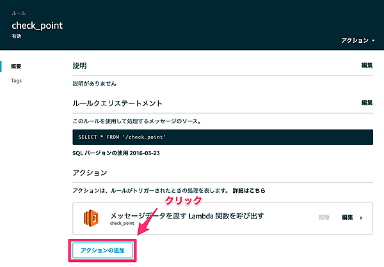
Task: Select the 概要 sidebar tab
Action: tap(17, 66)
